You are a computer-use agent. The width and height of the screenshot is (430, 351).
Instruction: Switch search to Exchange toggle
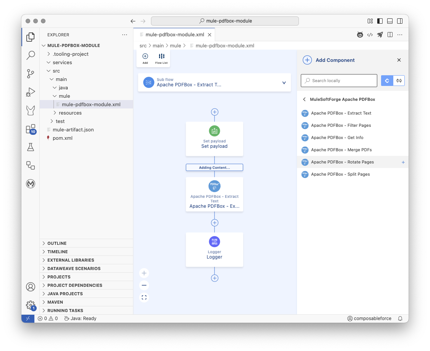(x=399, y=81)
